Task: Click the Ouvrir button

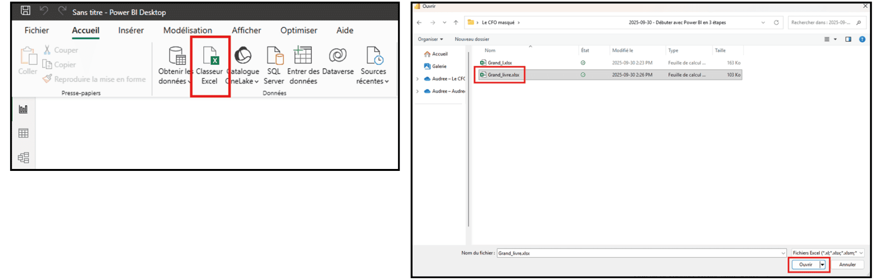Action: coord(806,265)
